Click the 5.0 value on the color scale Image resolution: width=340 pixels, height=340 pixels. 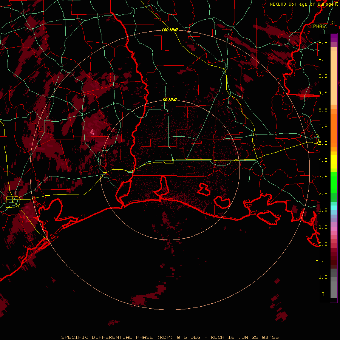tap(323, 143)
